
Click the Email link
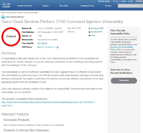coord(93,35)
